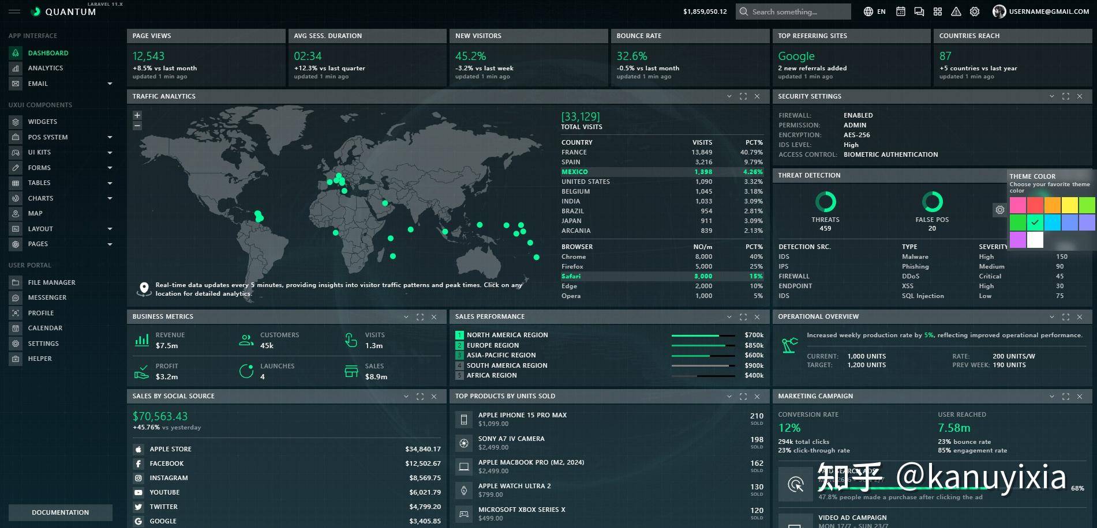The height and width of the screenshot is (528, 1097).
Task: Click the Widgets sidebar icon
Action: pyautogui.click(x=16, y=122)
